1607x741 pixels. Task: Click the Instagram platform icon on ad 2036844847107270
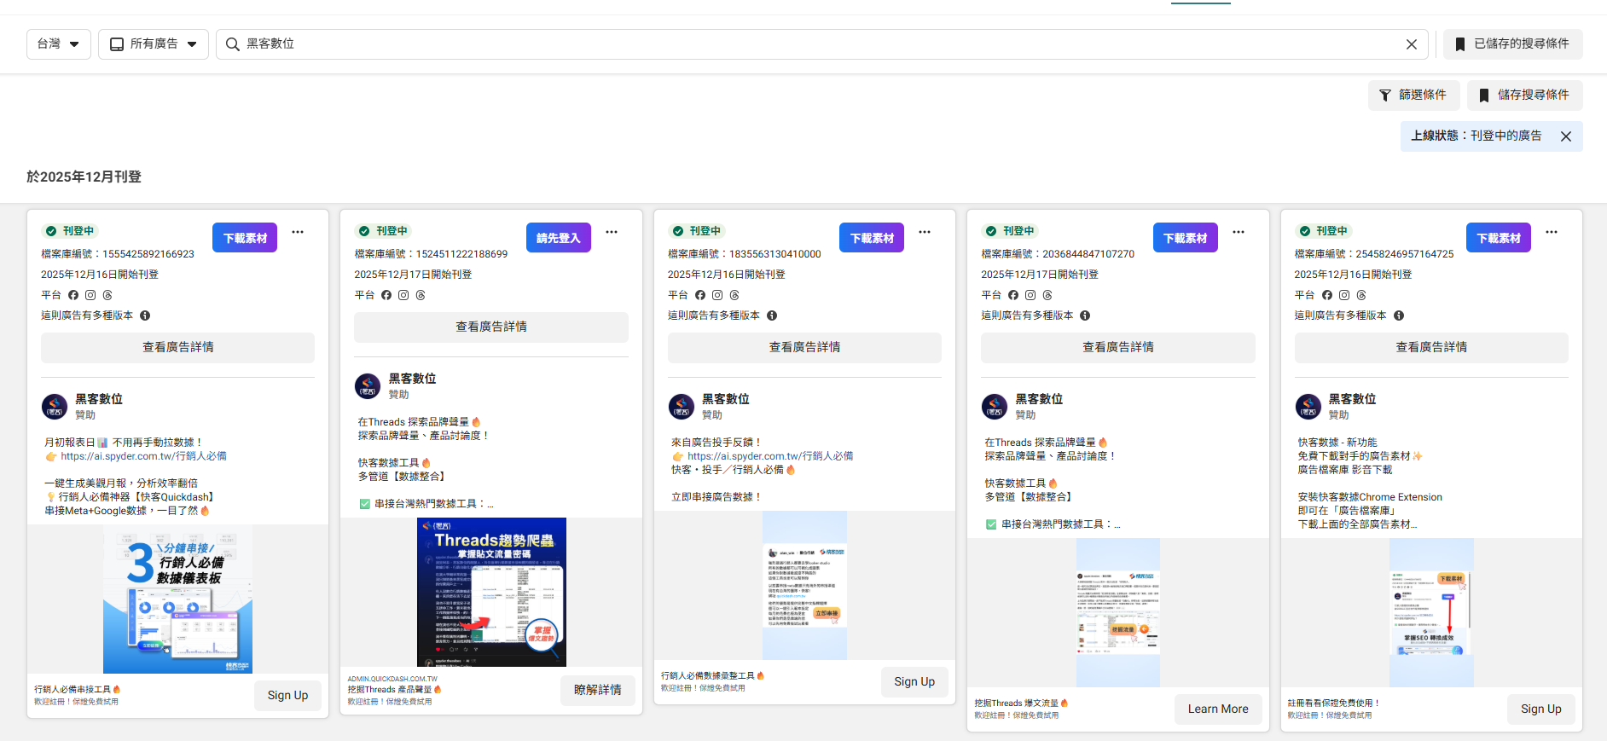pyautogui.click(x=1030, y=295)
